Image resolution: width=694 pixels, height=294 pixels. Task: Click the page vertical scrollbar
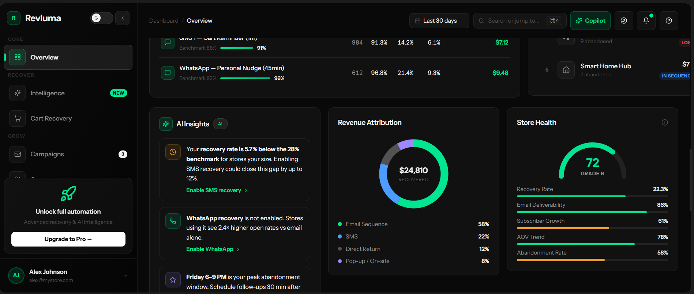690,179
